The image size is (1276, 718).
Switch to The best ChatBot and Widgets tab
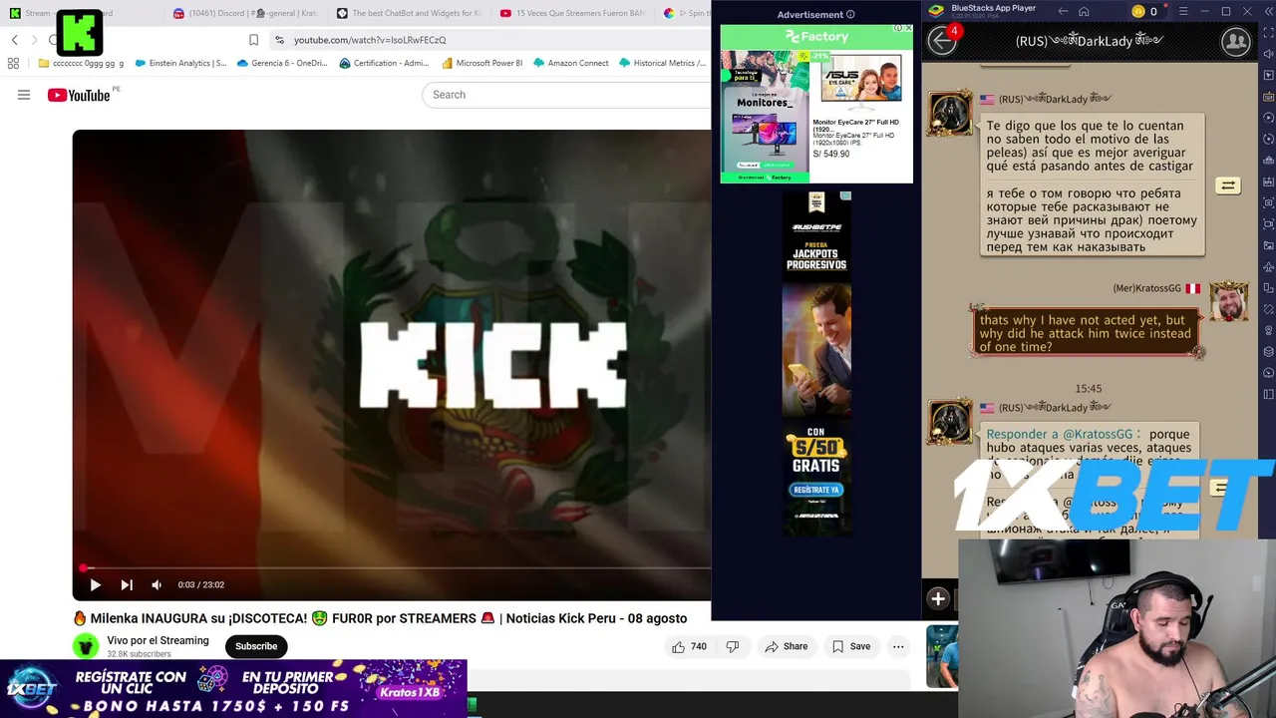pyautogui.click(x=409, y=13)
